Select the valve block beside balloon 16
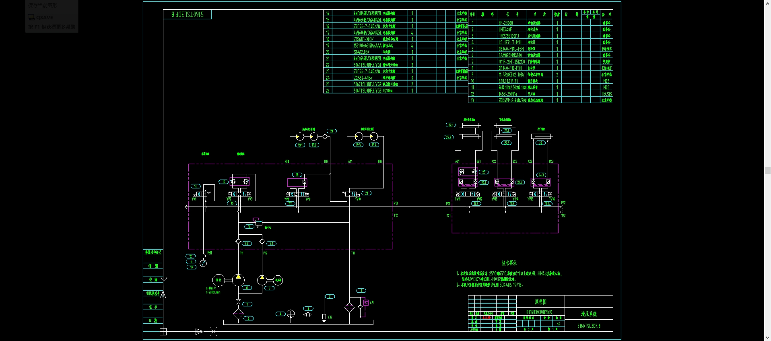Viewport: 771px width, 341px height. [240, 182]
